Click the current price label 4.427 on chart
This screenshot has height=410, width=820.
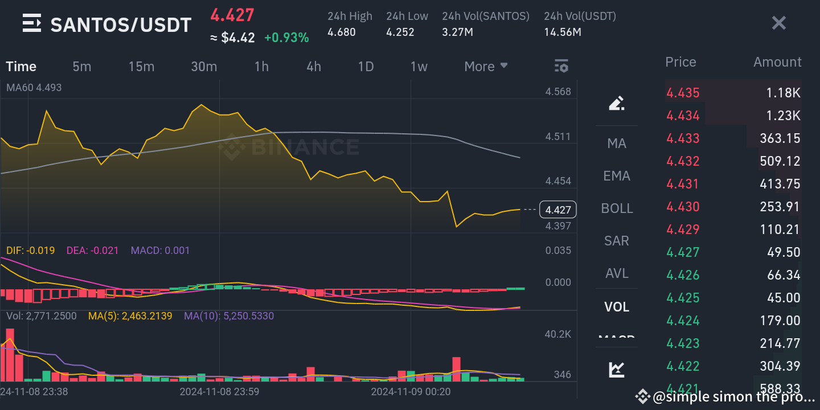pos(558,210)
